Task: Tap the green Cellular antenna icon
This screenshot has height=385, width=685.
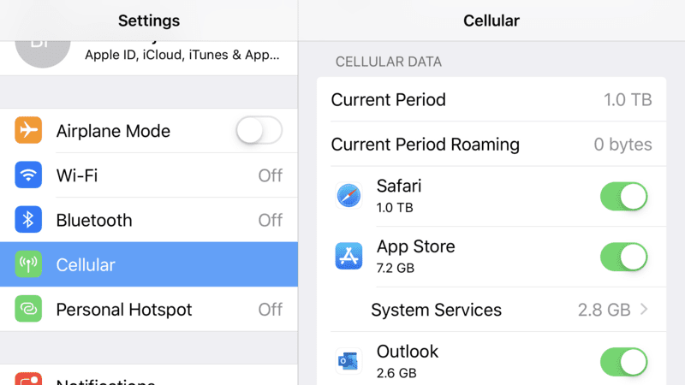Action: pos(28,264)
